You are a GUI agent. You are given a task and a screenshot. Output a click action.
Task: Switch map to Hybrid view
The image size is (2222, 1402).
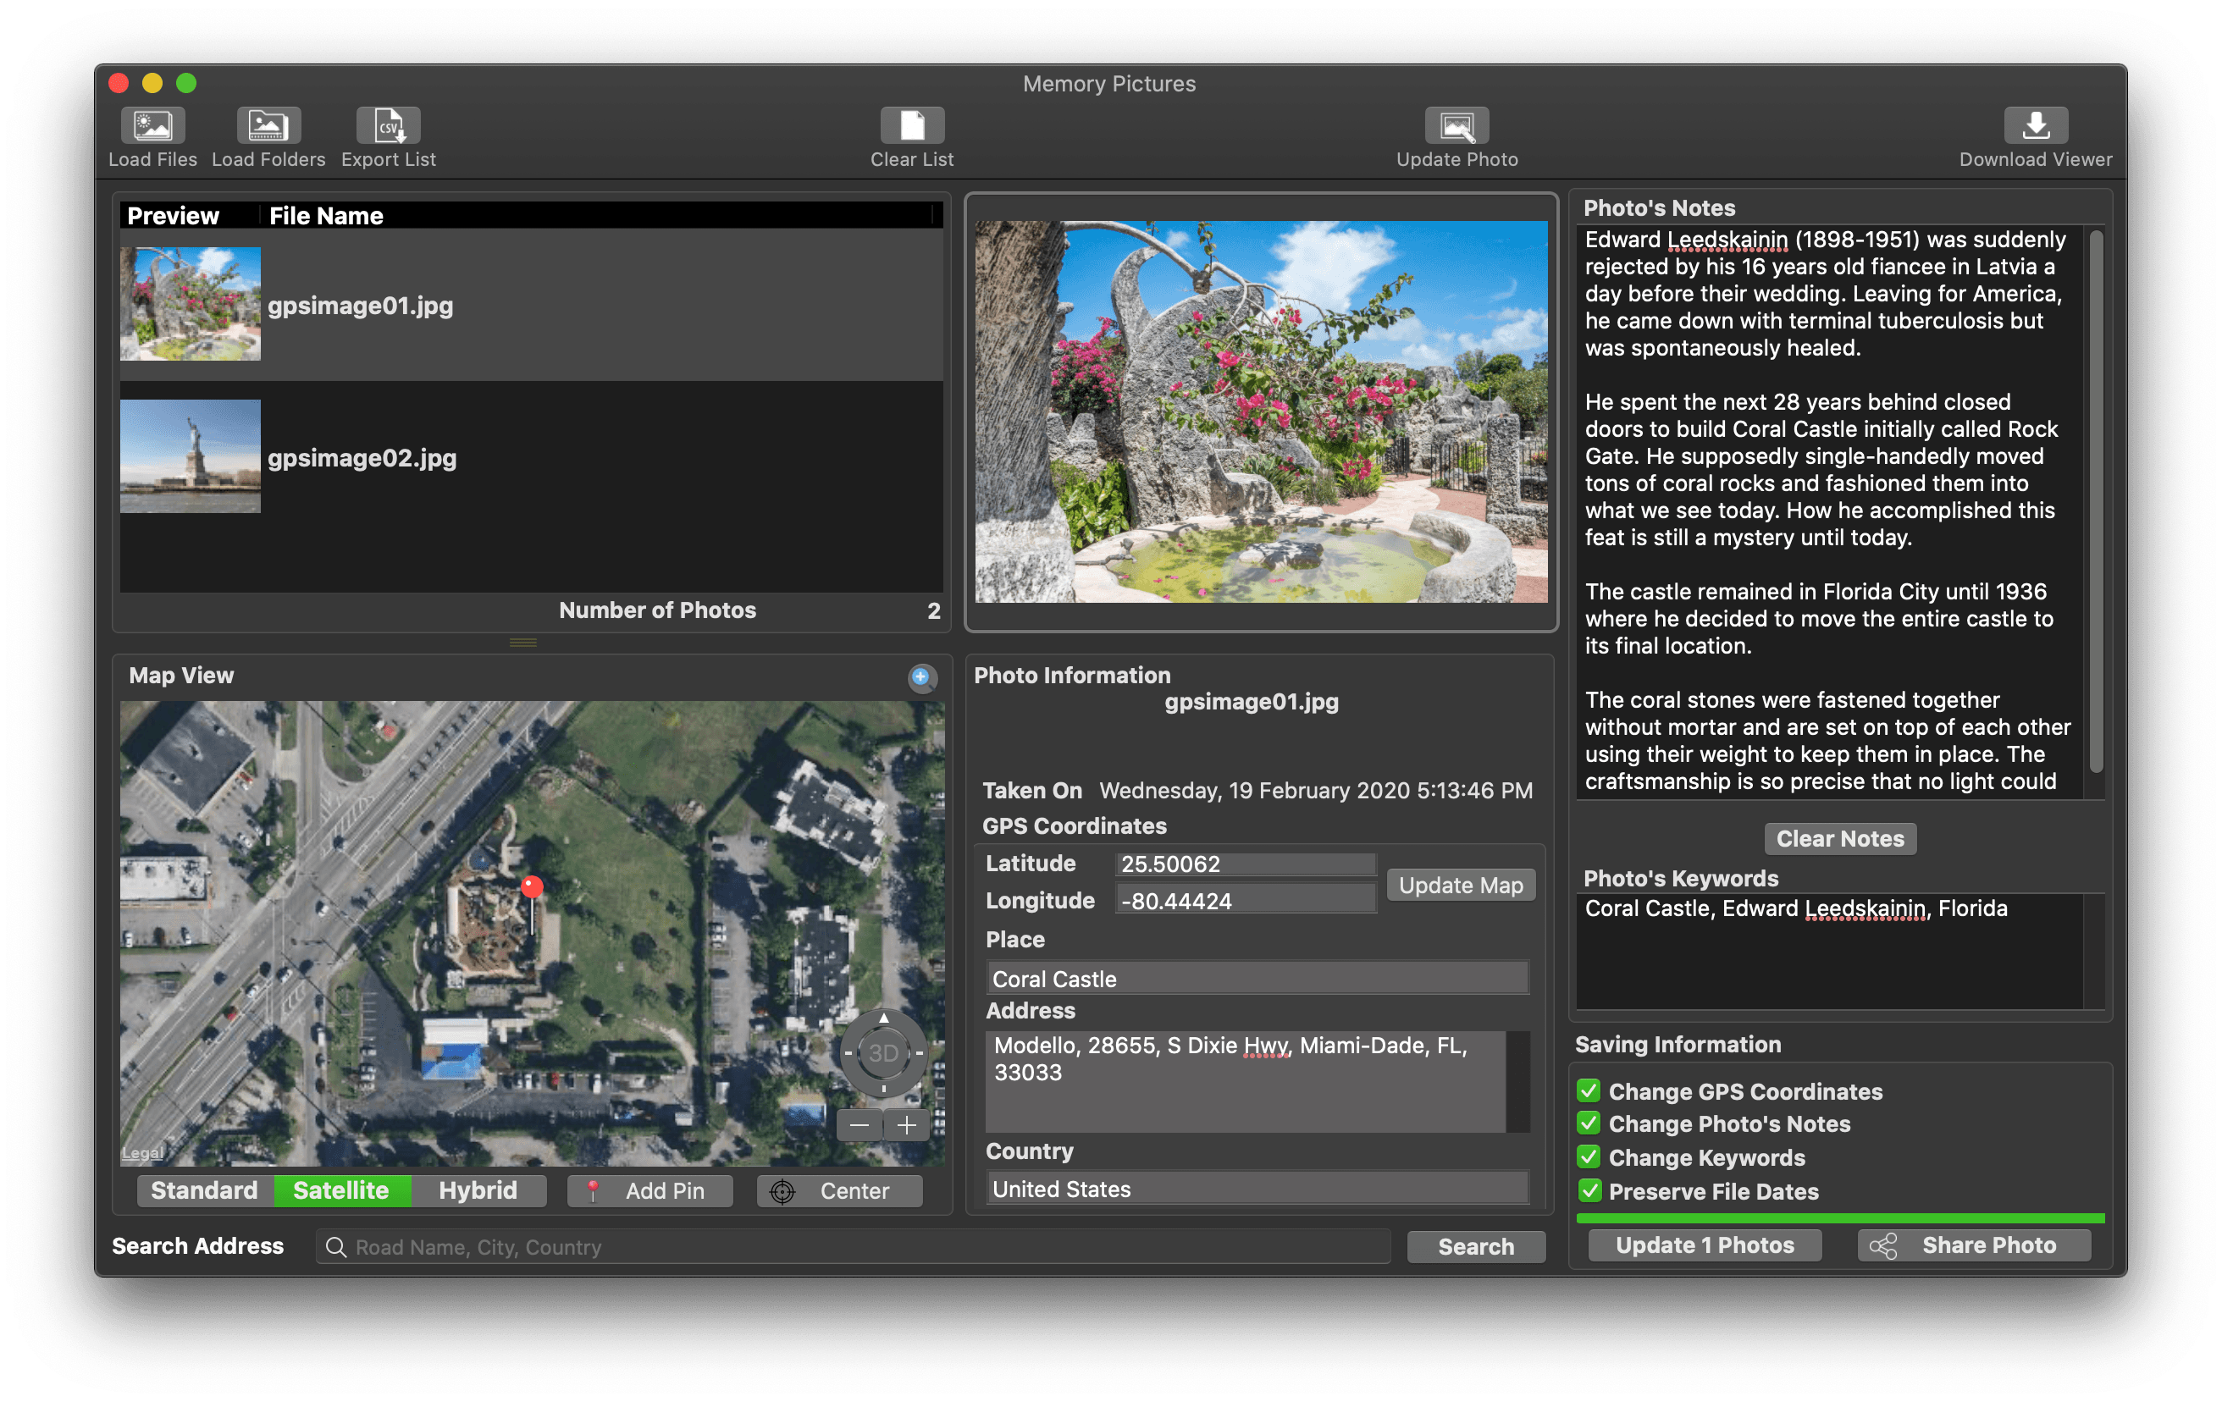478,1191
